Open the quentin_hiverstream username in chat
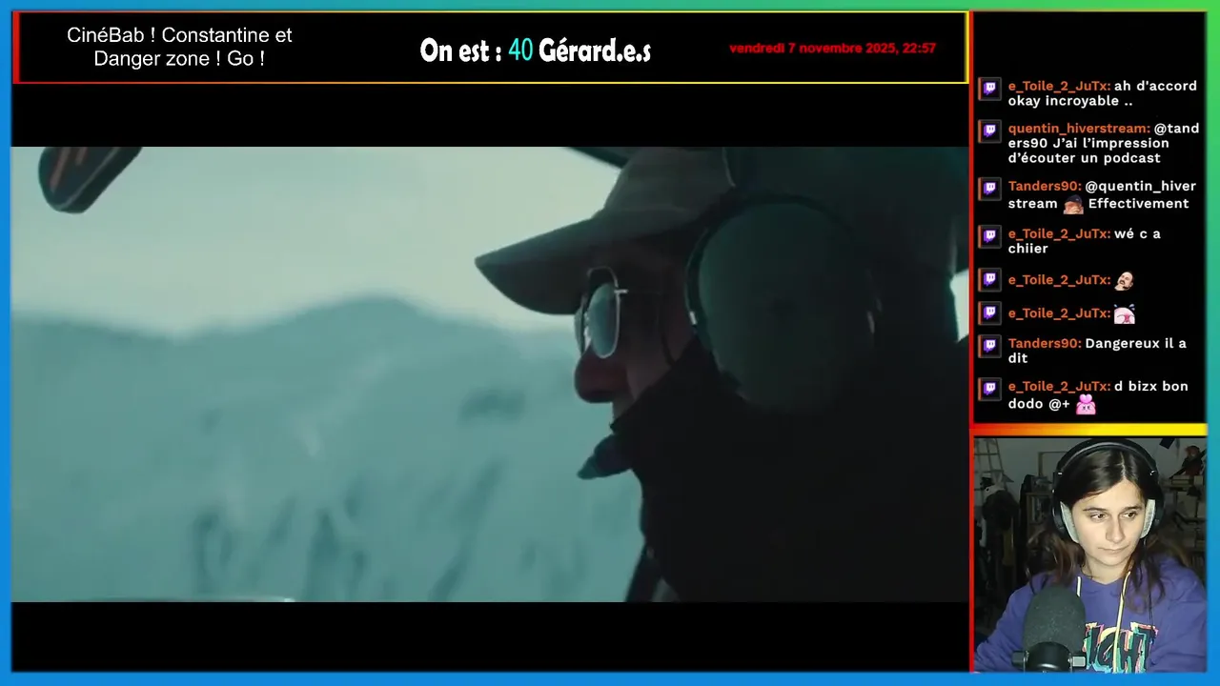The height and width of the screenshot is (686, 1220). (x=1079, y=129)
